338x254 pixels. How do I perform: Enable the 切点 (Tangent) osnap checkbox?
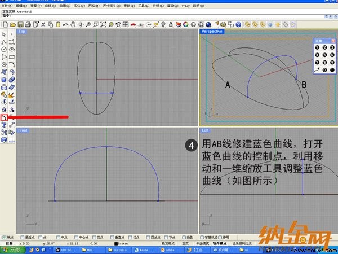click(130, 237)
